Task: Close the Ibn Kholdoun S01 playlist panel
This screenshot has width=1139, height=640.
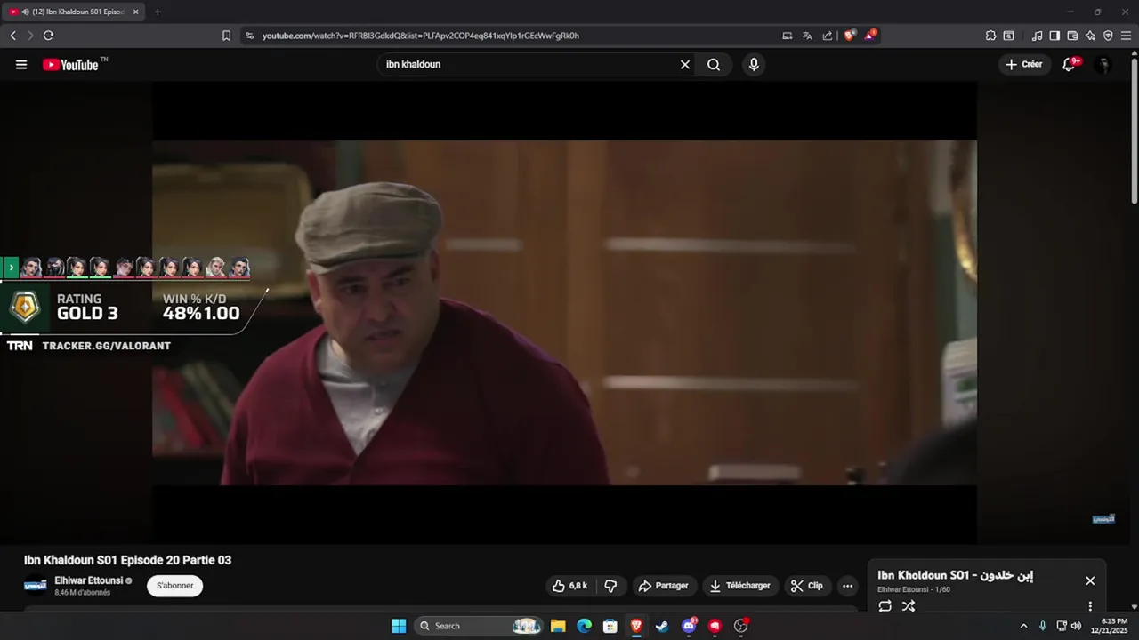Action: pos(1090,580)
